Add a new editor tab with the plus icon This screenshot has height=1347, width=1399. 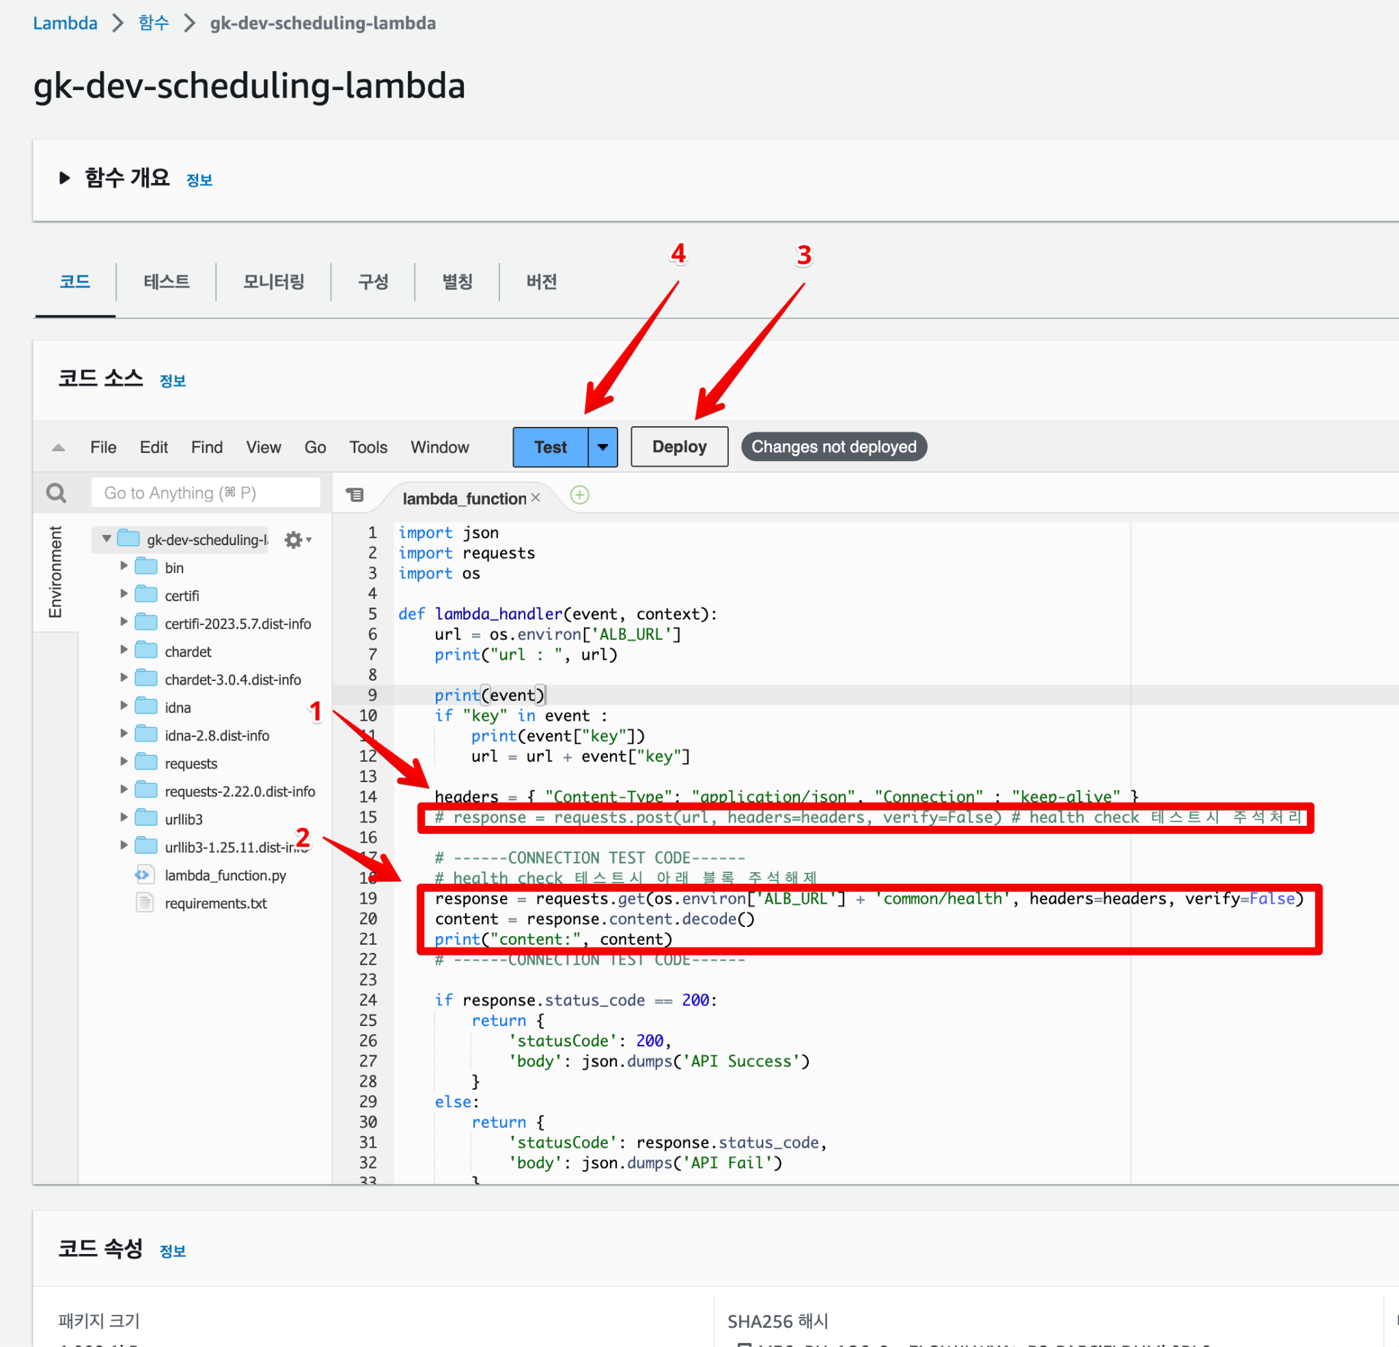tap(579, 495)
